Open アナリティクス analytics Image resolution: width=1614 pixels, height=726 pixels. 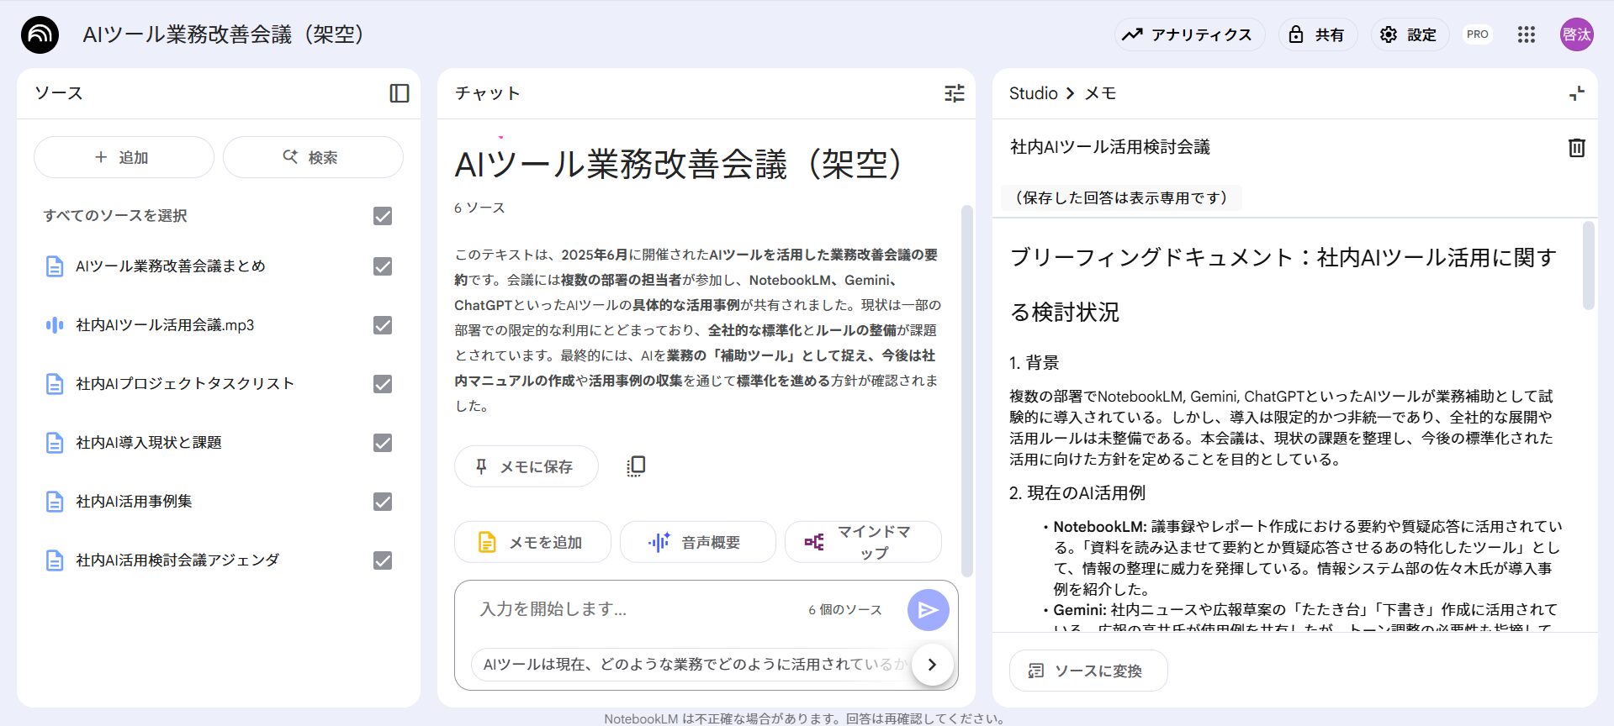point(1189,34)
